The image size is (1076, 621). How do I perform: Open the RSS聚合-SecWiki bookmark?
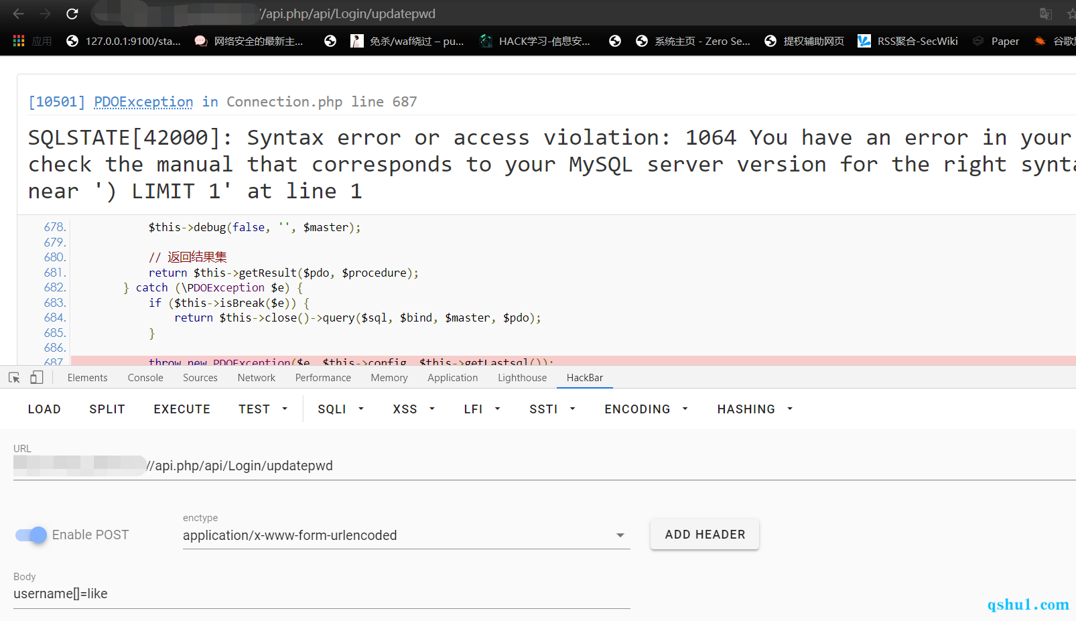pos(908,41)
